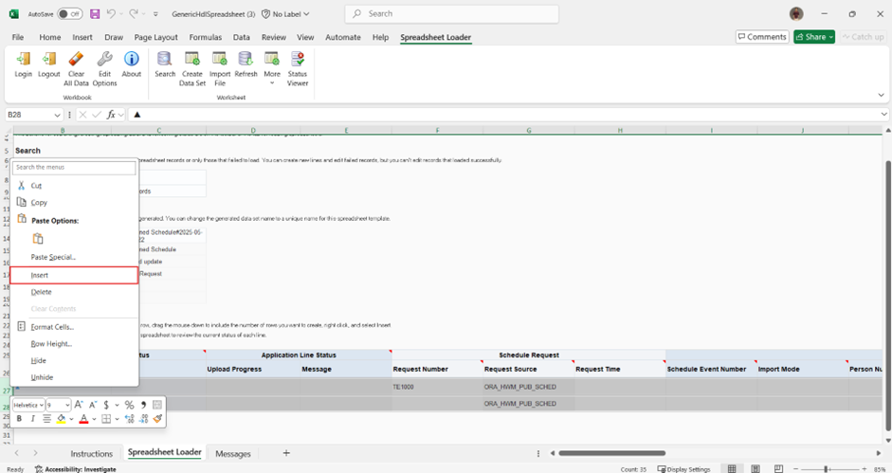This screenshot has width=892, height=473.
Task: Click the Search icon in the Worksheet group
Action: pos(165,64)
